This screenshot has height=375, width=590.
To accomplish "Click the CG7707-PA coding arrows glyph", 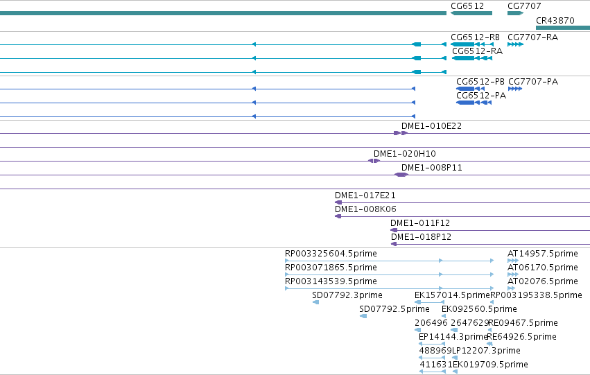I will coord(515,89).
